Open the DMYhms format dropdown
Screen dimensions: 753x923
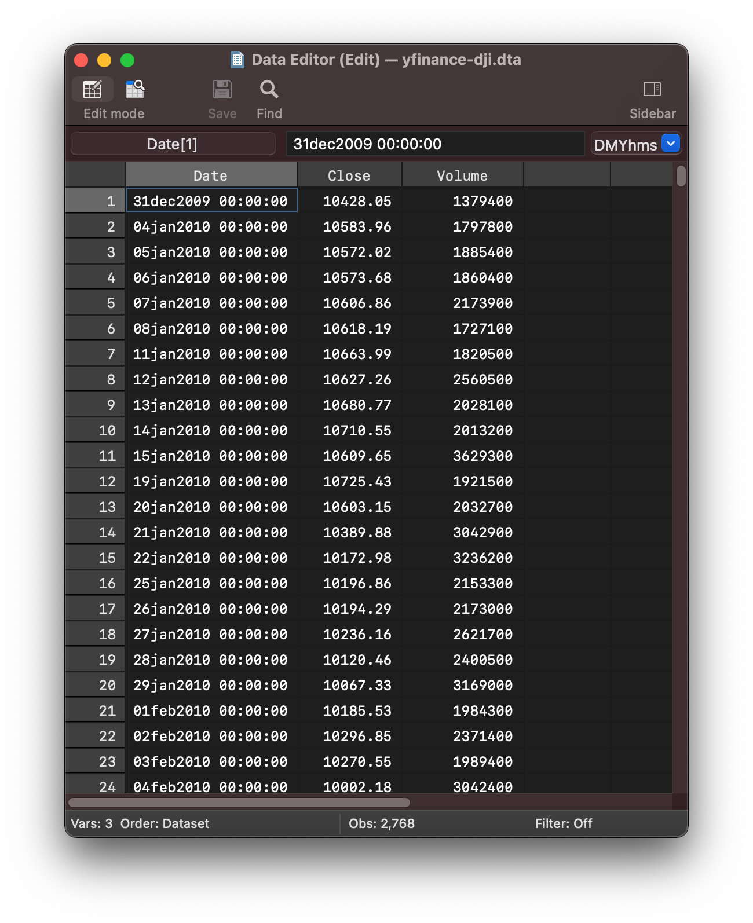point(670,144)
